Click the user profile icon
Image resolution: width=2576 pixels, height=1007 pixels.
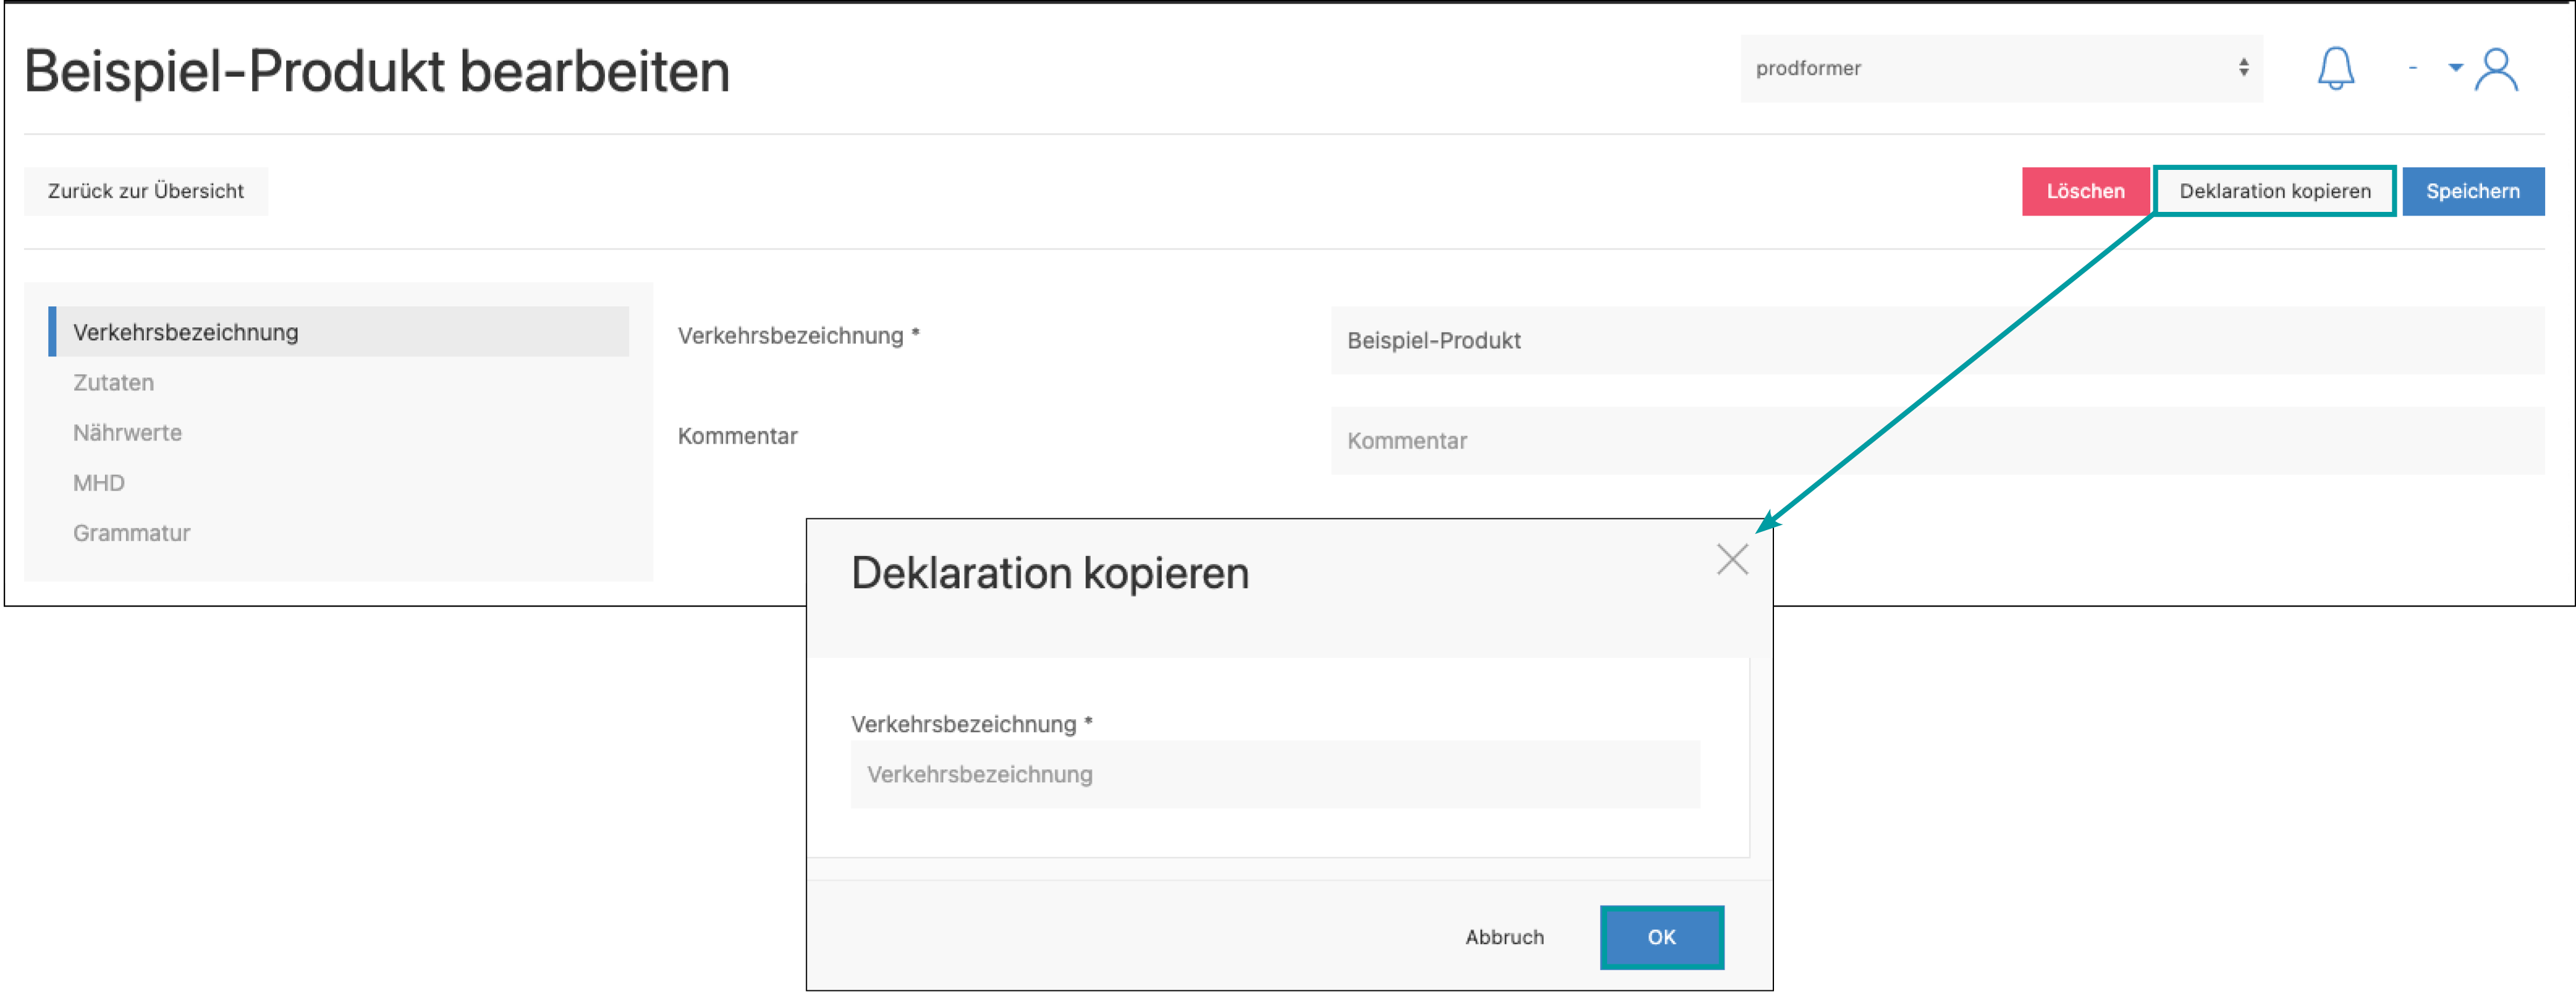tap(2496, 69)
